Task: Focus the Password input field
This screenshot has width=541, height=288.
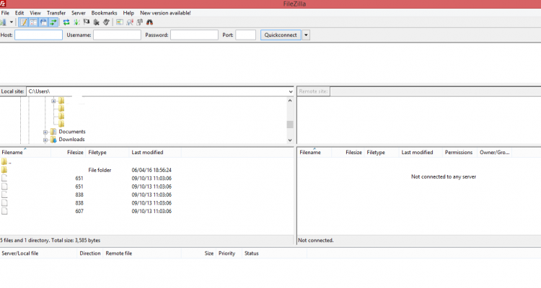Action: (x=194, y=35)
